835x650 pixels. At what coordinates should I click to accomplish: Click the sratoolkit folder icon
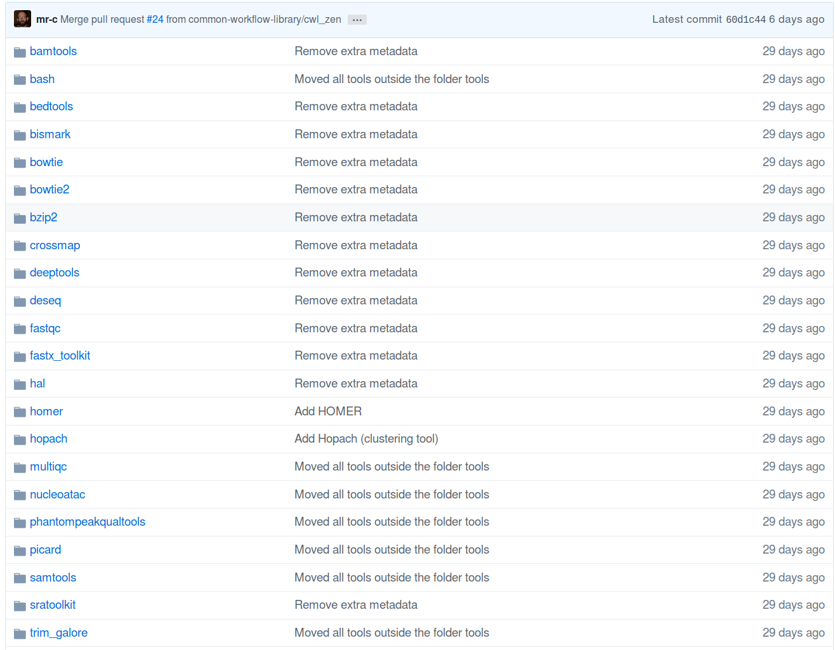(x=20, y=606)
